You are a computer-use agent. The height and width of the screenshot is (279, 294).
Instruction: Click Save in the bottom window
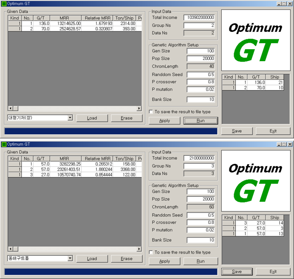(x=237, y=271)
